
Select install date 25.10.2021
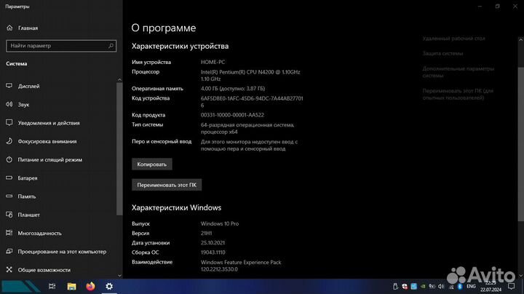tap(213, 243)
